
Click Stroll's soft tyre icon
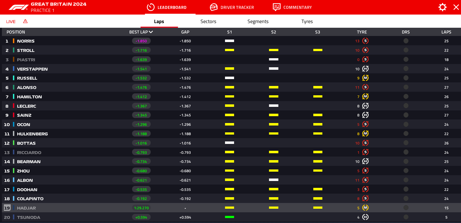tap(365, 50)
